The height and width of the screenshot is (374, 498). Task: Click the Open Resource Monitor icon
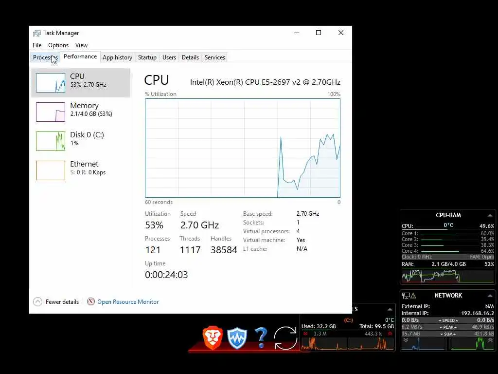(91, 301)
